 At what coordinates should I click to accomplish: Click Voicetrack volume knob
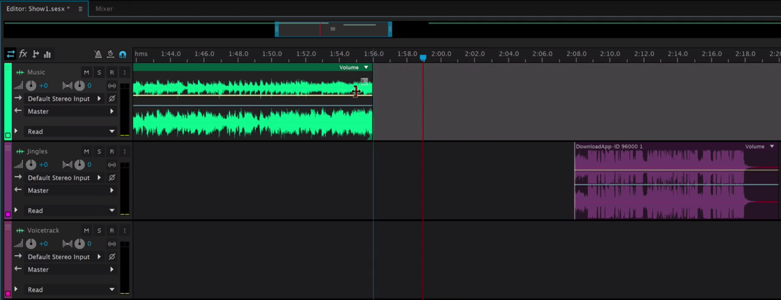click(x=31, y=243)
